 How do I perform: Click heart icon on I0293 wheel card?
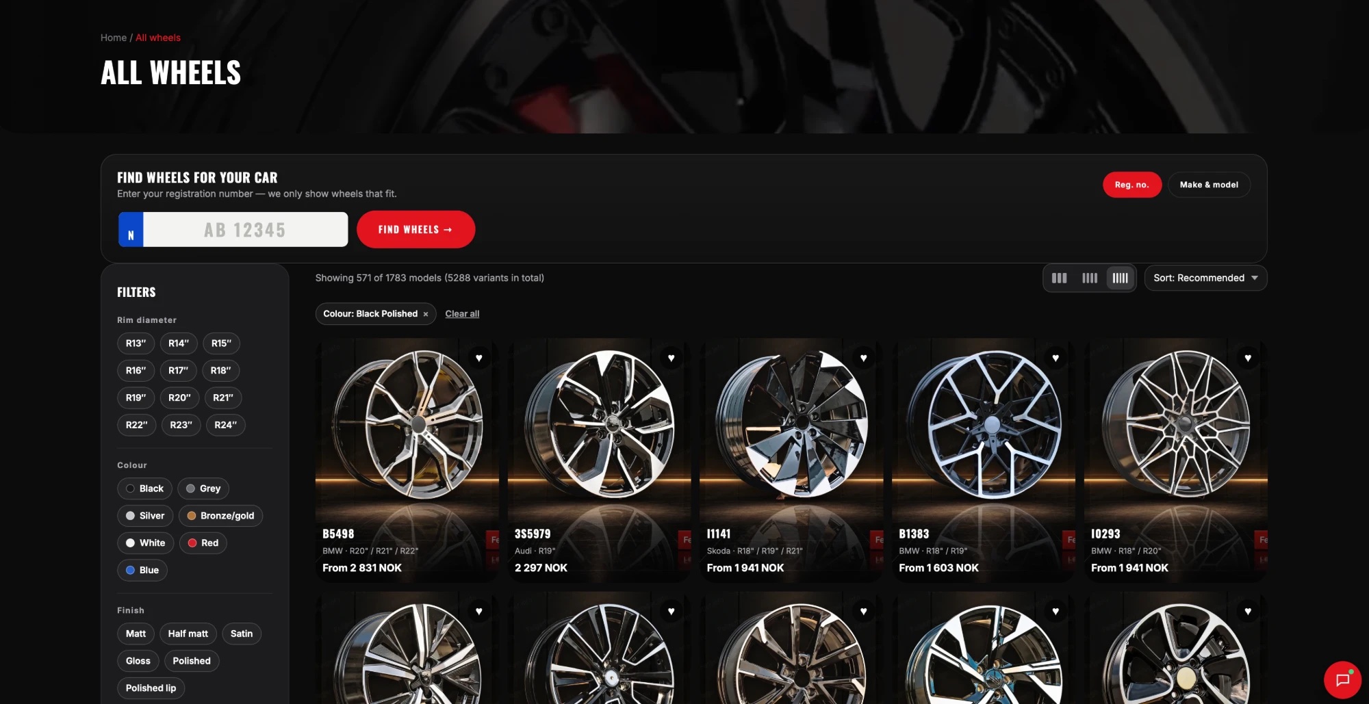1248,358
